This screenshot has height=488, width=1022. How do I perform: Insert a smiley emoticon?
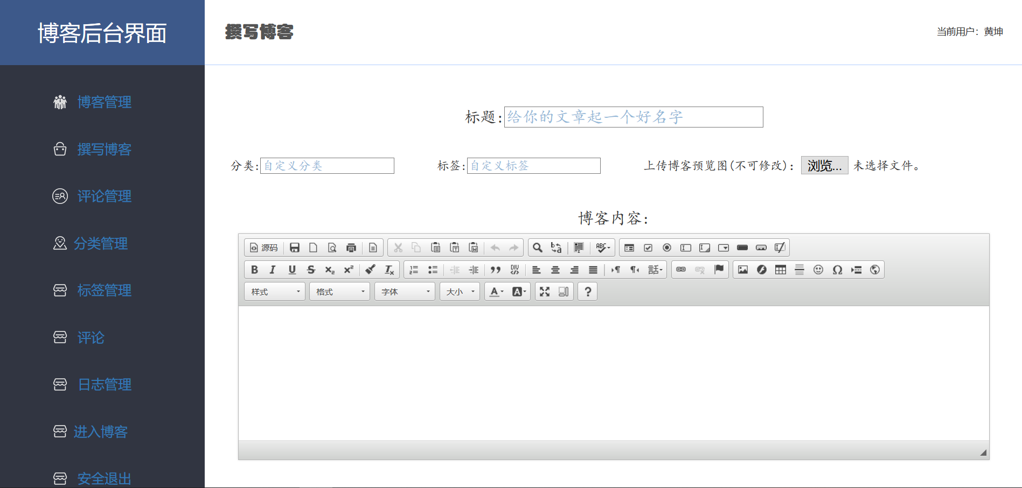point(818,270)
